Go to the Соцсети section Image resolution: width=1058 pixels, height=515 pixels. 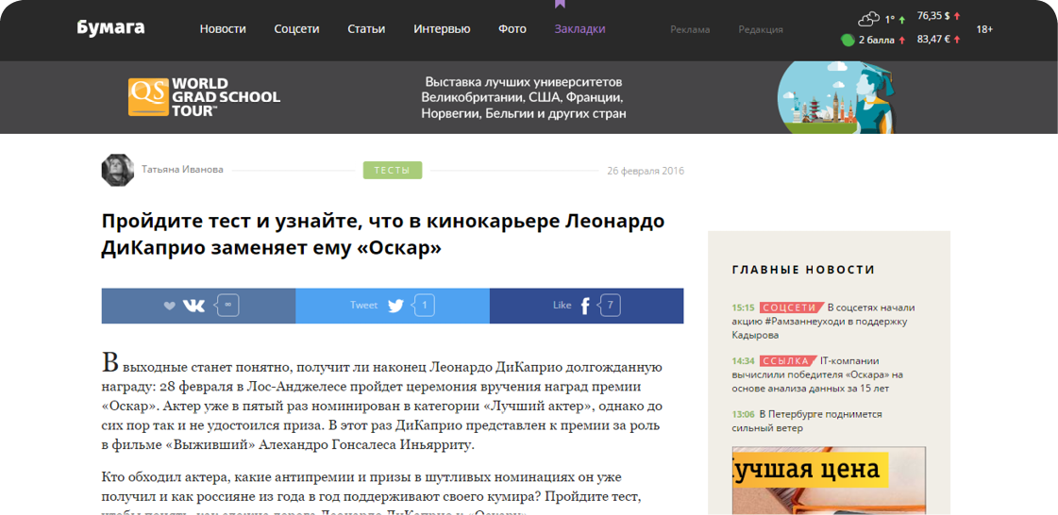click(296, 29)
